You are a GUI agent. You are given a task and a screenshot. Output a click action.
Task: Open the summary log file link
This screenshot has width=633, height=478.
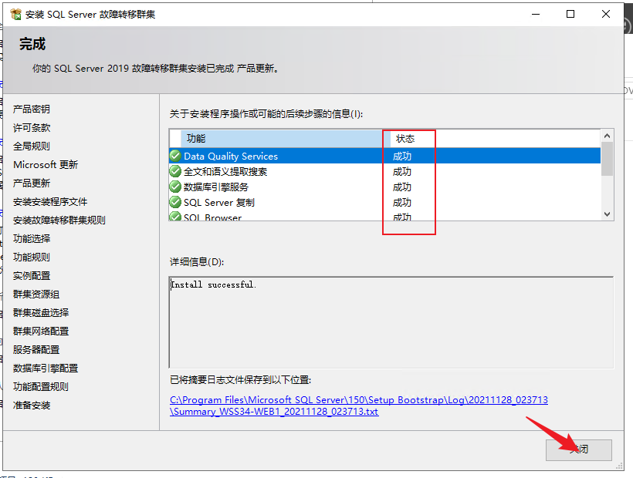[358, 406]
